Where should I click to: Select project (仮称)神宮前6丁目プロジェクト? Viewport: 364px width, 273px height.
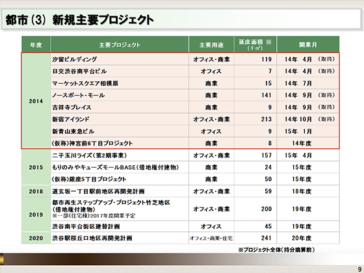click(x=92, y=143)
